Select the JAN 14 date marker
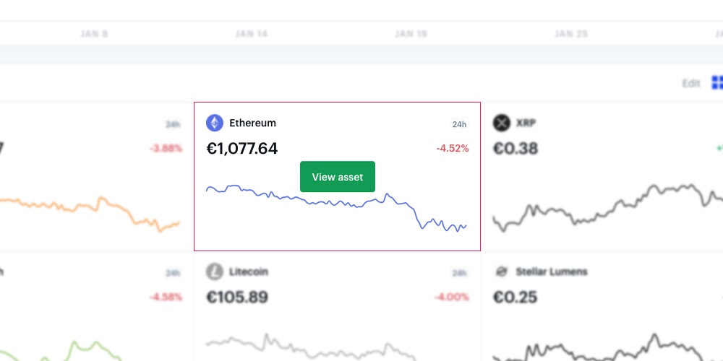This screenshot has height=361, width=723. [252, 34]
